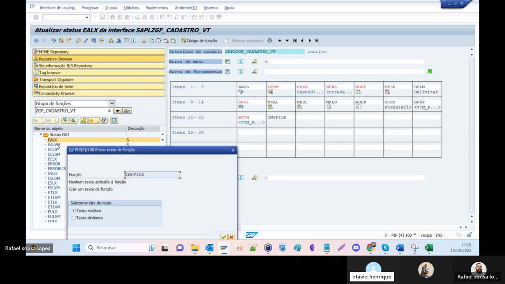This screenshot has height=284, width=505.
Task: Select EALX status in object tree
Action: [52, 140]
